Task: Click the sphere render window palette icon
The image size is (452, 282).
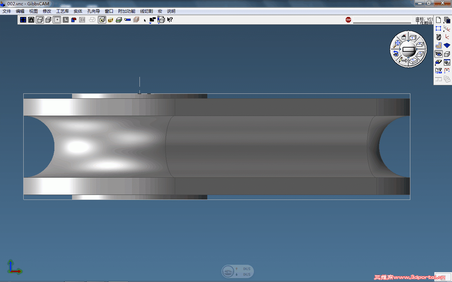Action: click(447, 62)
